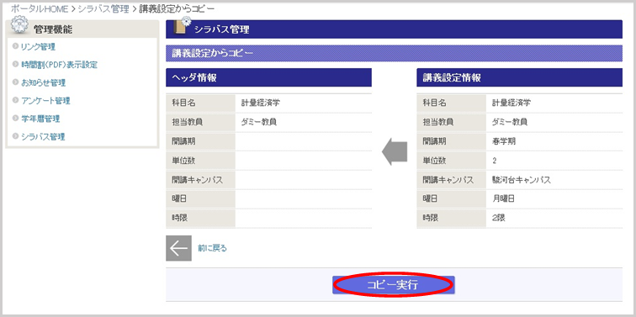Open アンケート管理 in sidebar

point(45,101)
